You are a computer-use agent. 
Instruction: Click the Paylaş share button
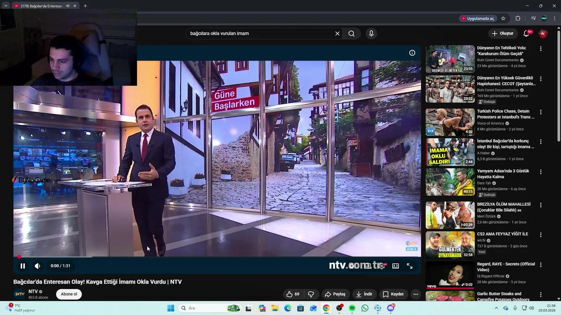coord(335,294)
